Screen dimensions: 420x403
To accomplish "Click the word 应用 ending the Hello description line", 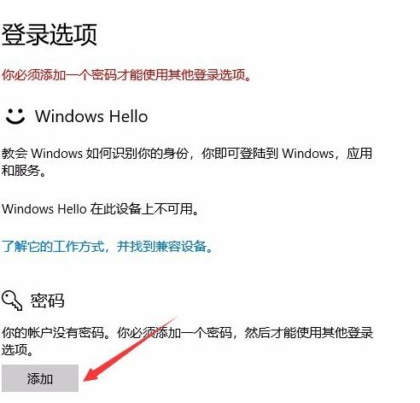I will tap(359, 154).
